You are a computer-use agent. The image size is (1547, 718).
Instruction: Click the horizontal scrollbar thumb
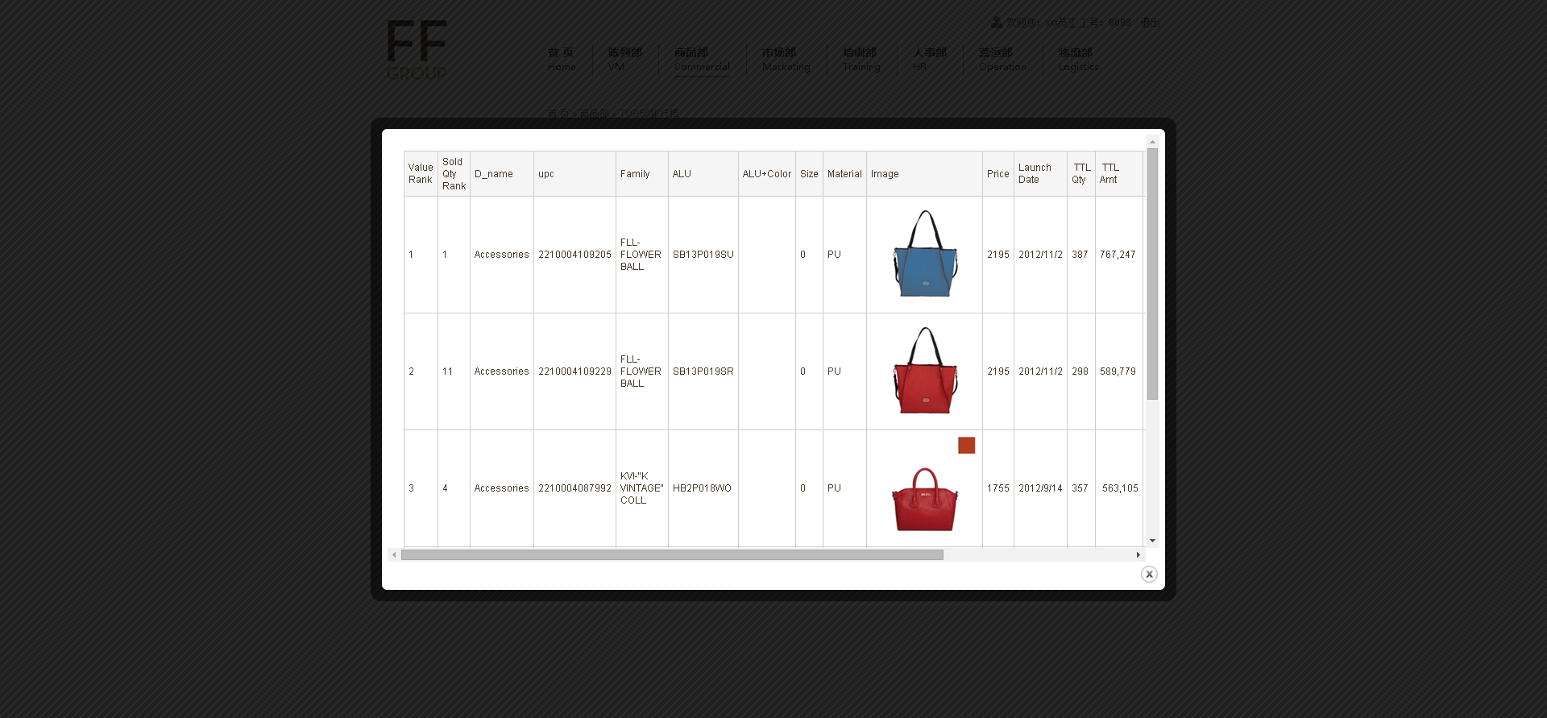tap(672, 555)
